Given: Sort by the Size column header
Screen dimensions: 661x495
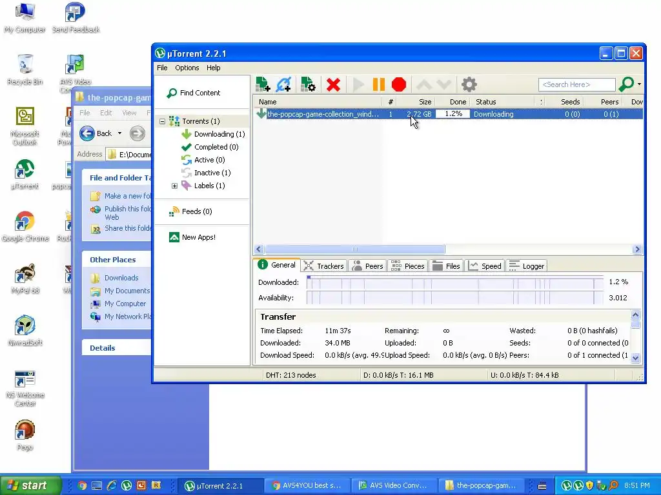Looking at the screenshot, I should point(416,102).
